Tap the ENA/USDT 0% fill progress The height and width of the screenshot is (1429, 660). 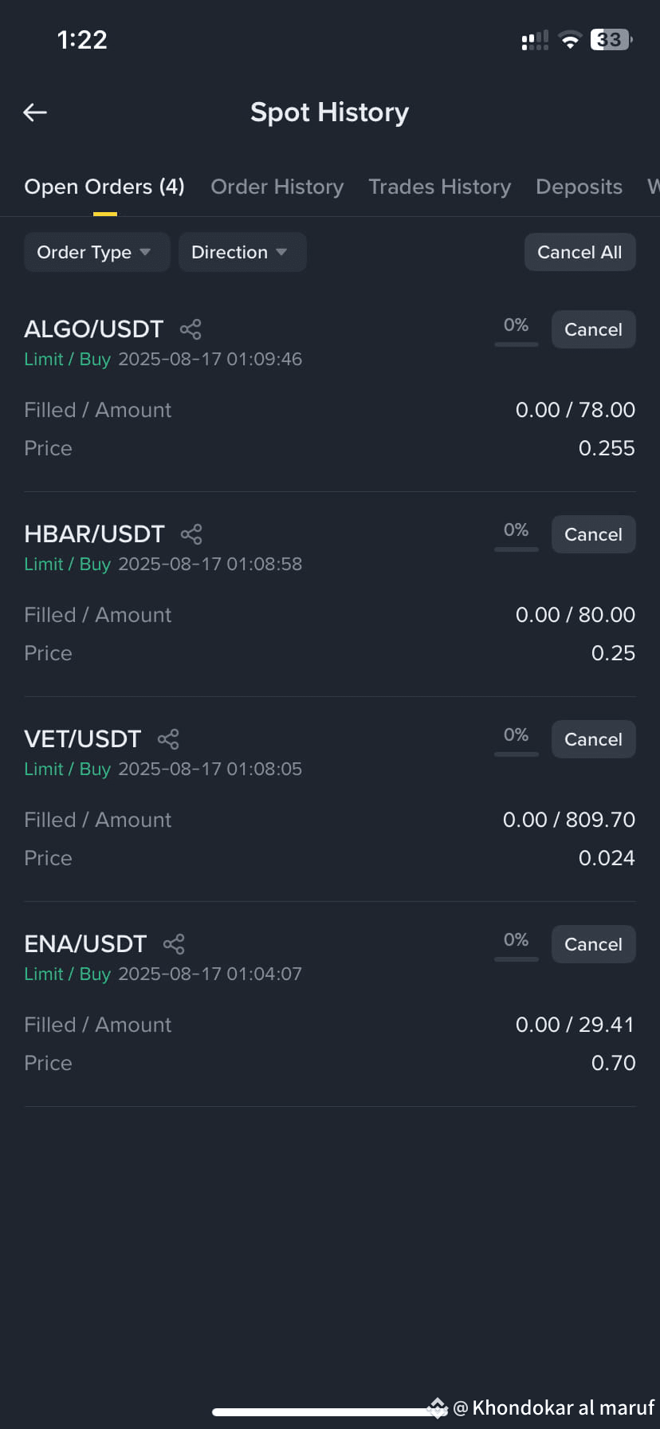point(517,943)
